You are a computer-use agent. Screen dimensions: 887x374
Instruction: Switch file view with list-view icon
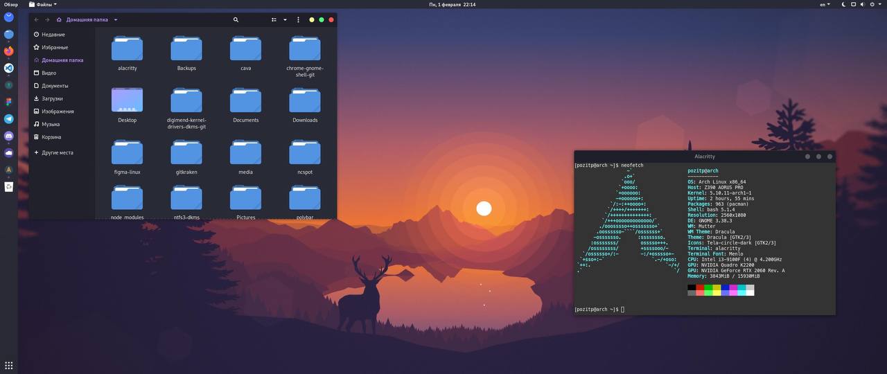(x=274, y=19)
